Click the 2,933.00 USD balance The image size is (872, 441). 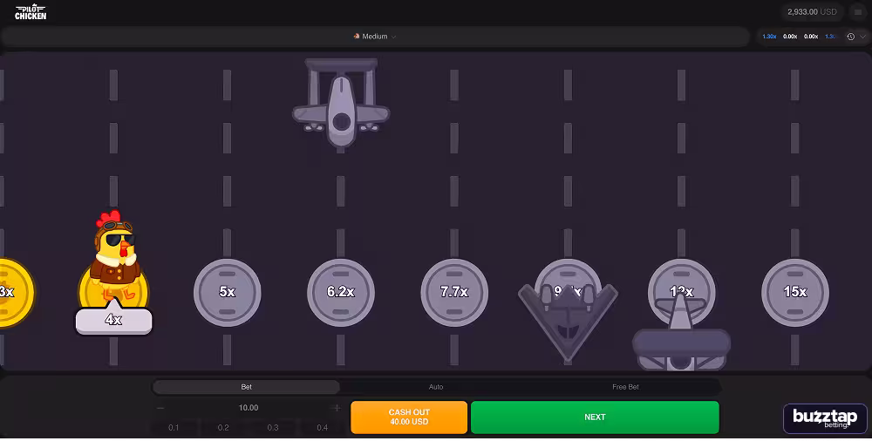(812, 11)
